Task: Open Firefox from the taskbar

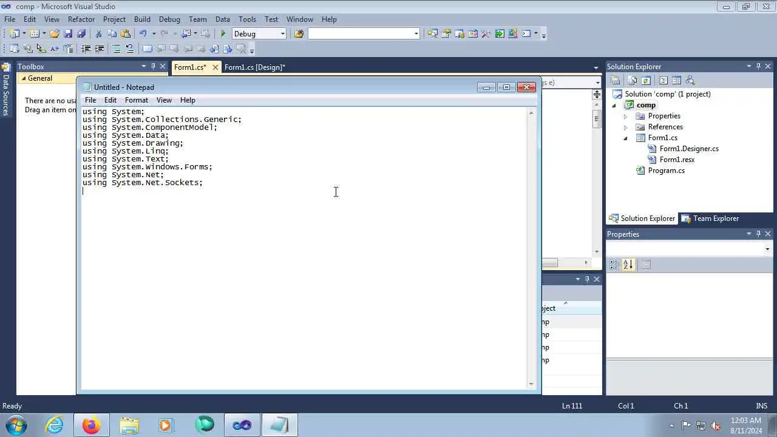Action: [x=92, y=425]
